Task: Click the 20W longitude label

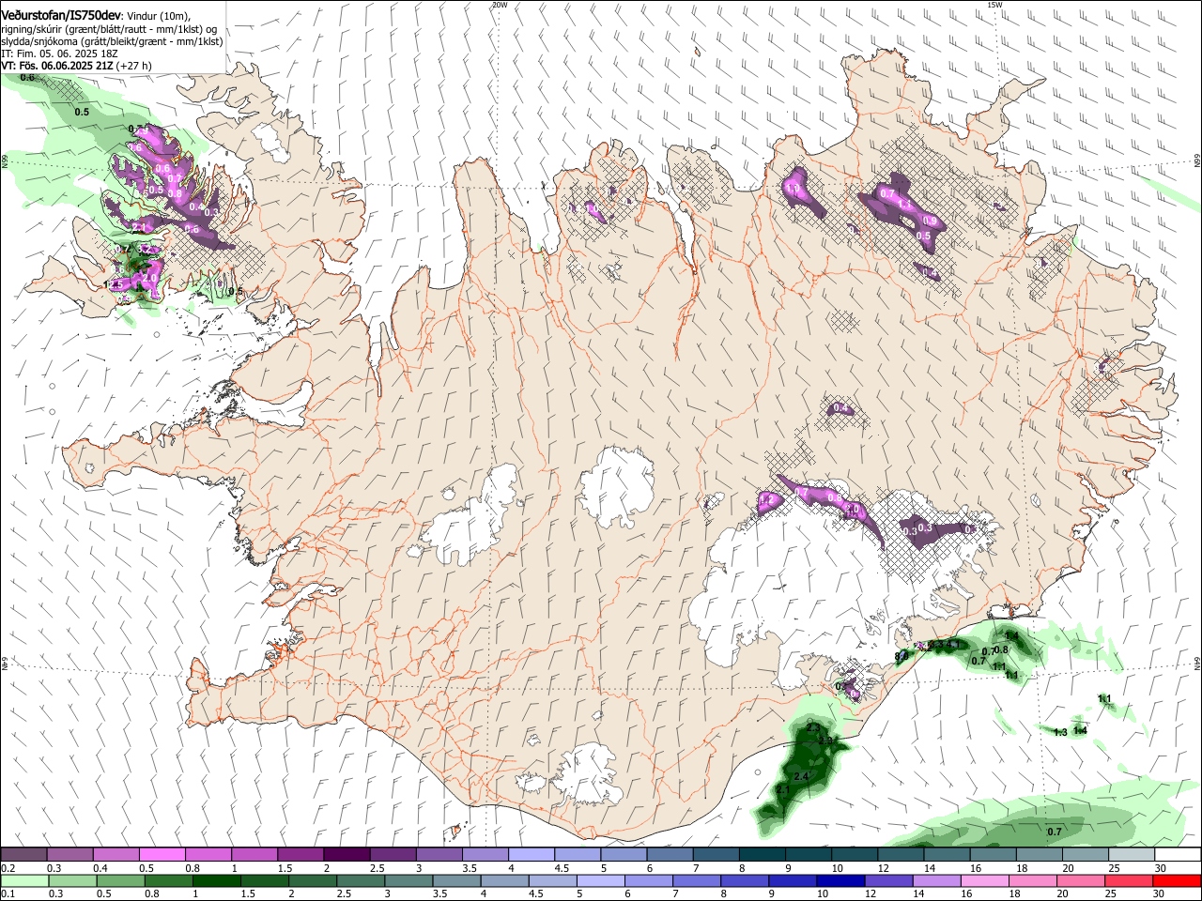Action: pyautogui.click(x=500, y=5)
